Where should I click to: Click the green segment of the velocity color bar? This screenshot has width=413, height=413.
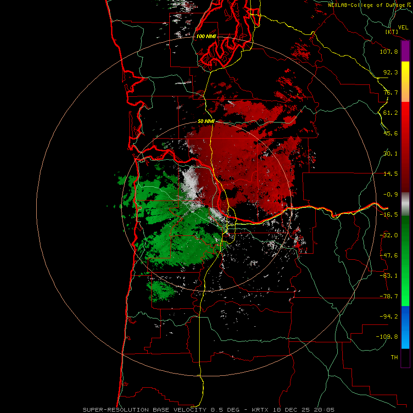point(405,261)
